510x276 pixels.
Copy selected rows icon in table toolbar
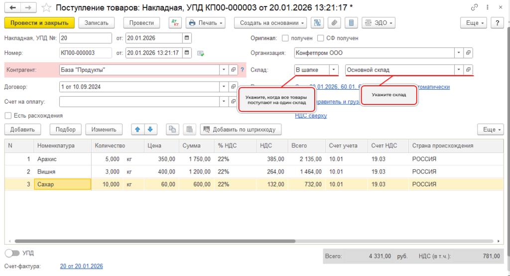172,129
